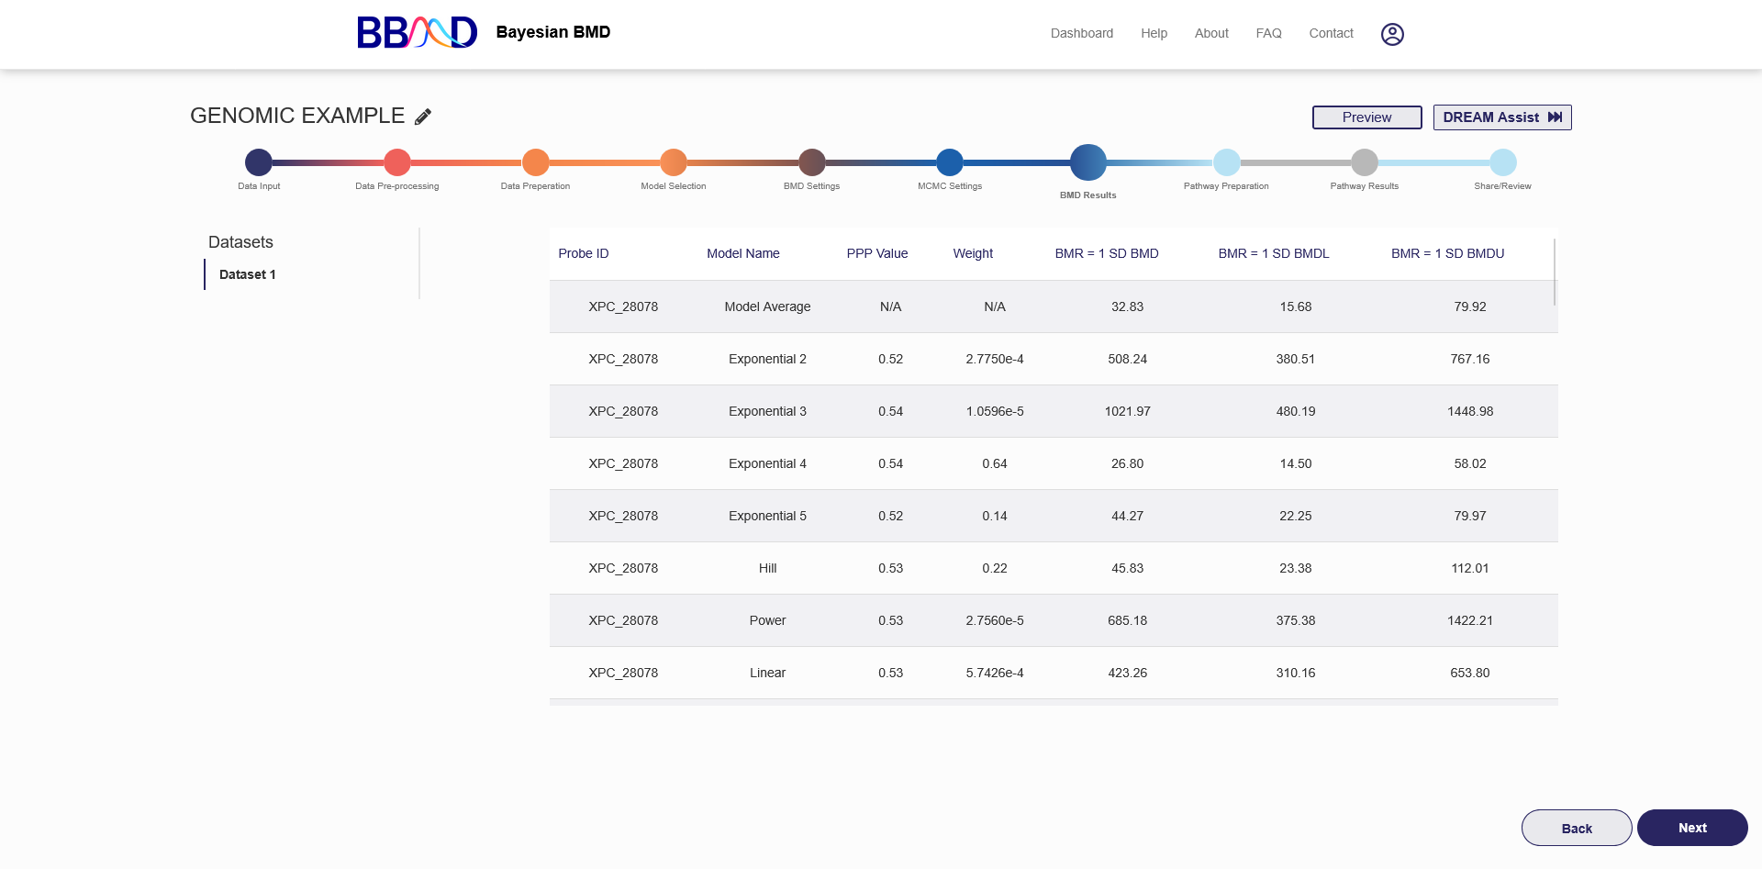The image size is (1762, 869).
Task: Click the Help navigation link
Action: (x=1154, y=33)
